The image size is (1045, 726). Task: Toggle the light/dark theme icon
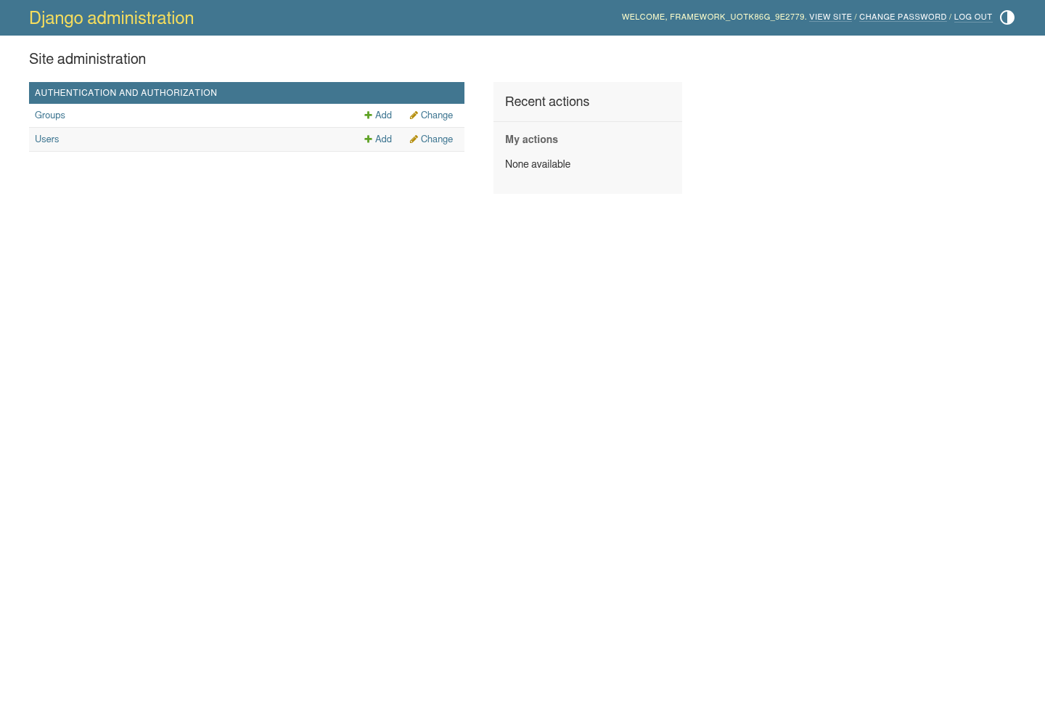[x=1007, y=17]
